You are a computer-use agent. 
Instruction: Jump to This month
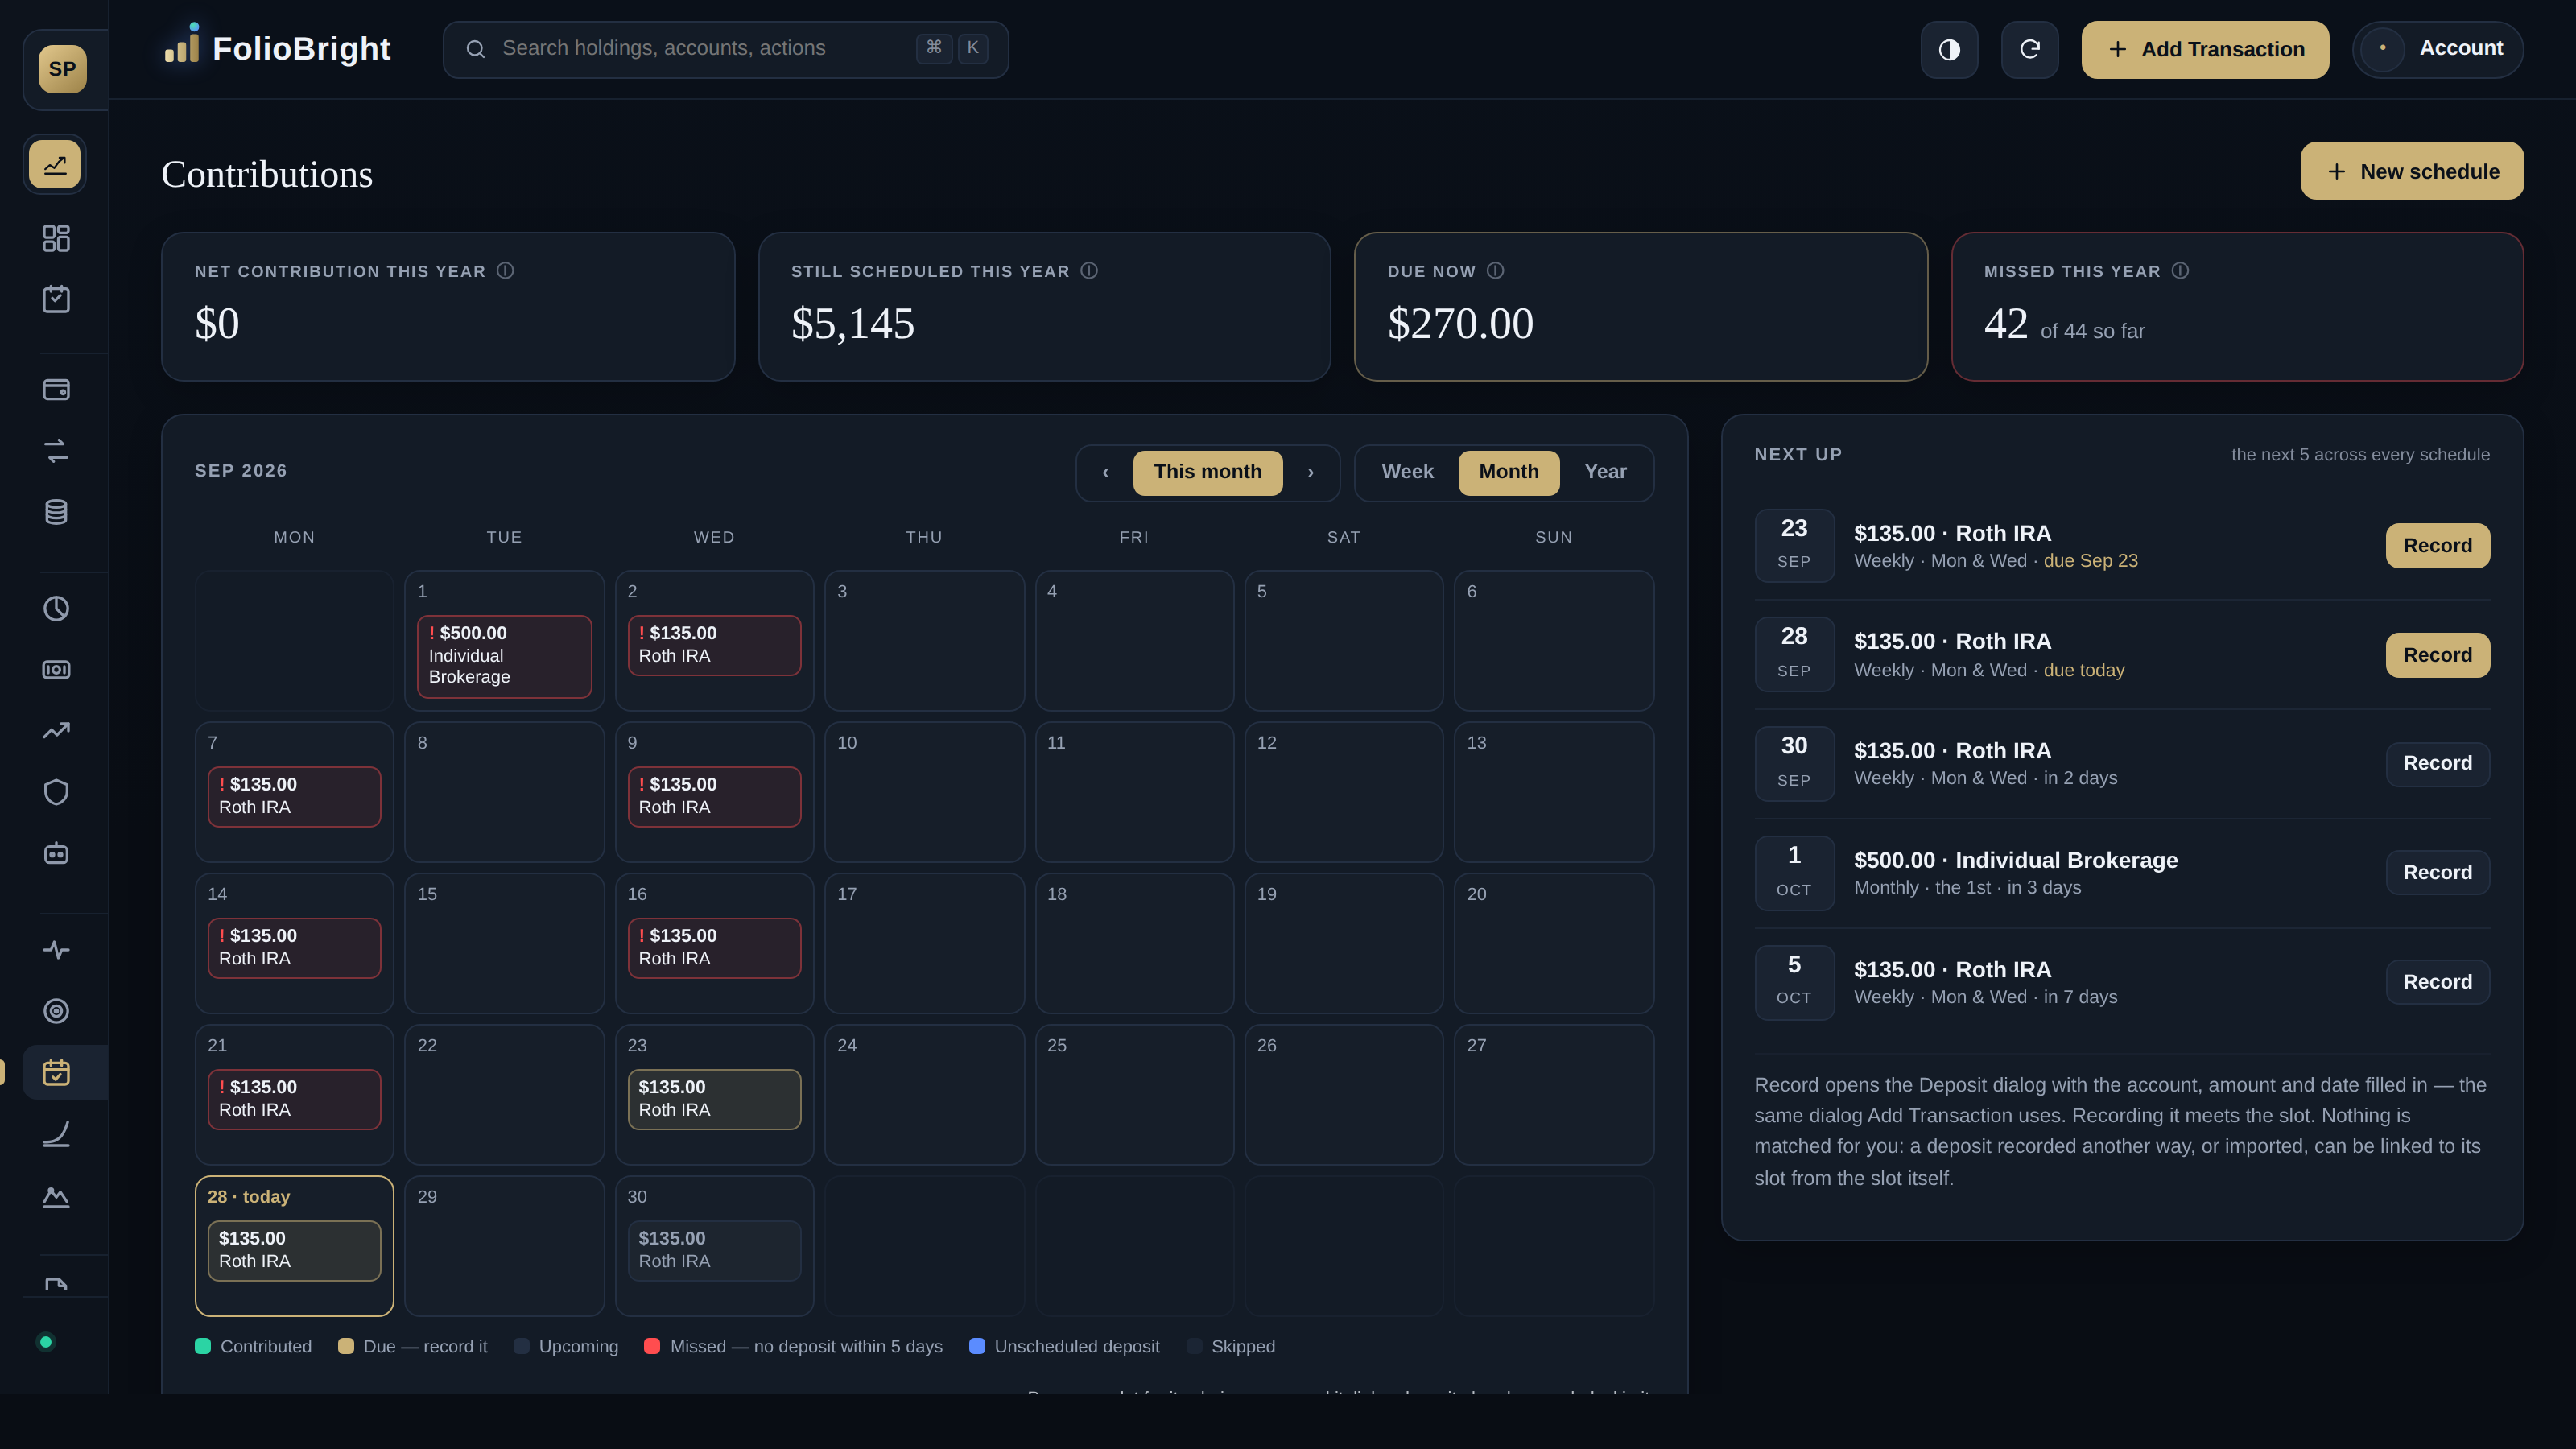click(x=1208, y=472)
